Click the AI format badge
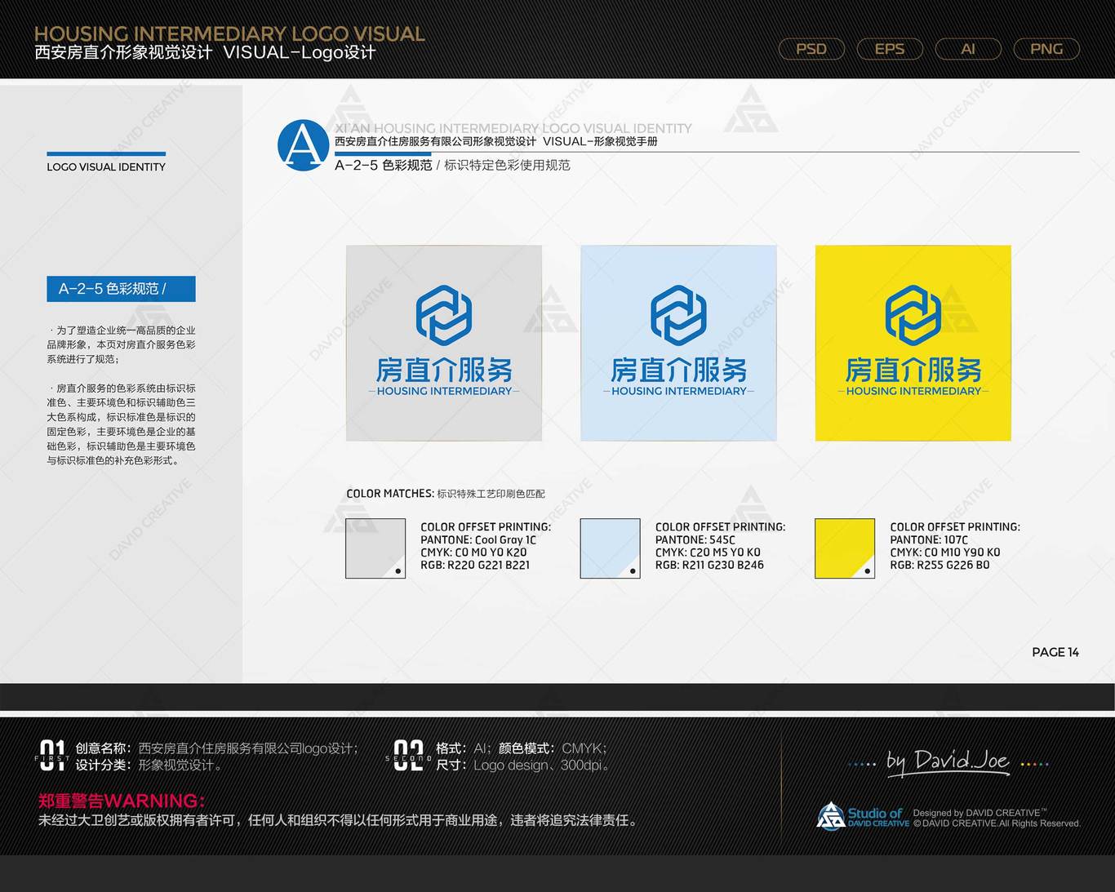 coord(968,49)
